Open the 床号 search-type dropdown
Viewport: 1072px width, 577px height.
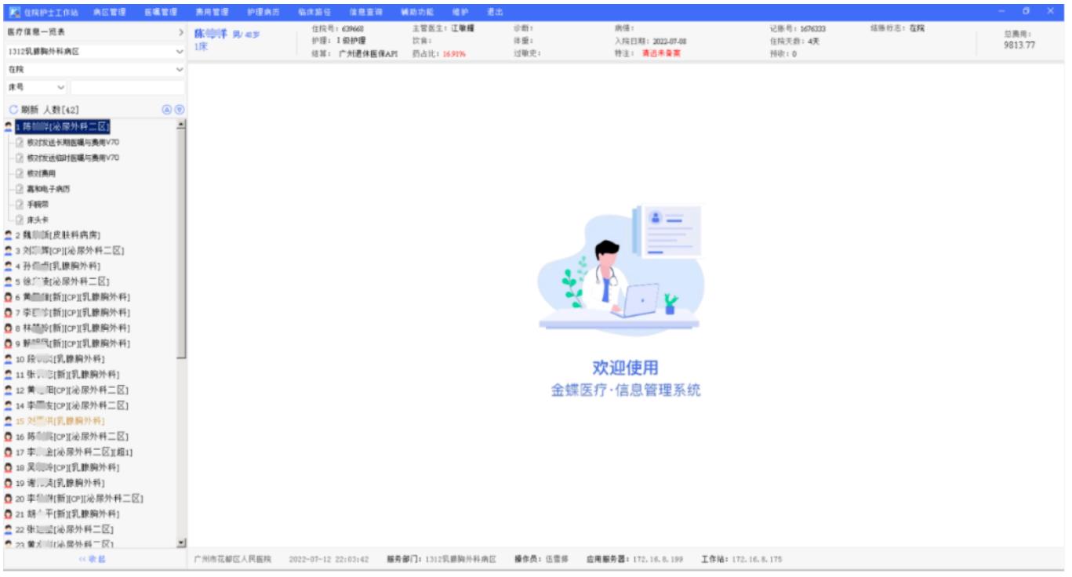pos(37,88)
